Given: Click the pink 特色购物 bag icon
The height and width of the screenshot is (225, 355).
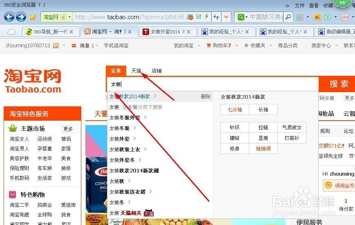Looking at the screenshot, I should [12, 194].
